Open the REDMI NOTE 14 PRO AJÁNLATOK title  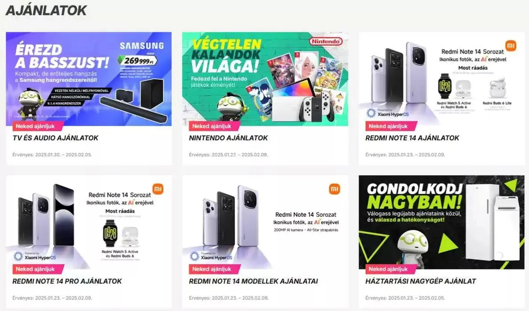tap(67, 281)
